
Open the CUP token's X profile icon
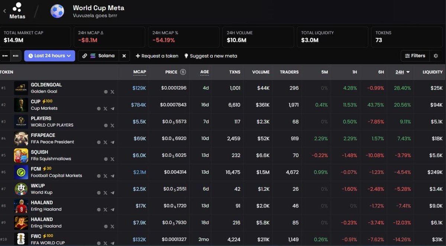point(106,109)
